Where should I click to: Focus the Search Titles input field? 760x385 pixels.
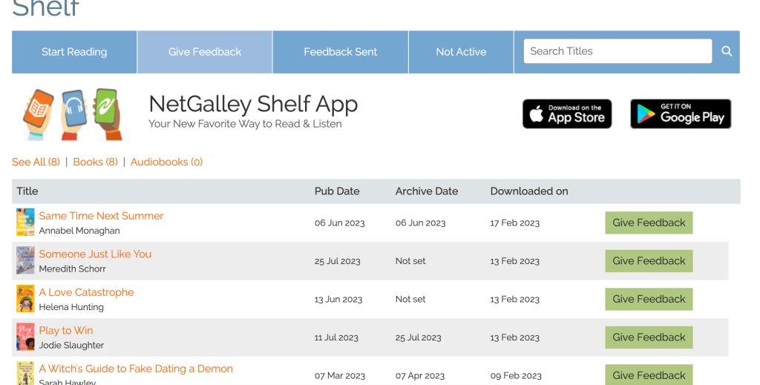(617, 51)
